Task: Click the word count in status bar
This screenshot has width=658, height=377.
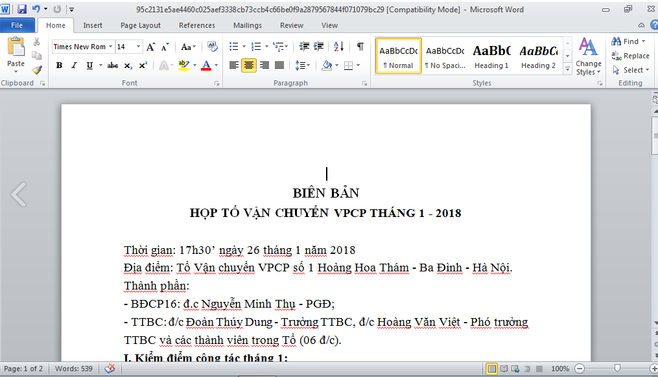Action: [74, 369]
